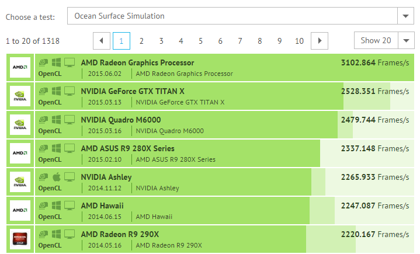Click the next page arrow button
Viewport: 420px width, 254px height.
point(319,41)
